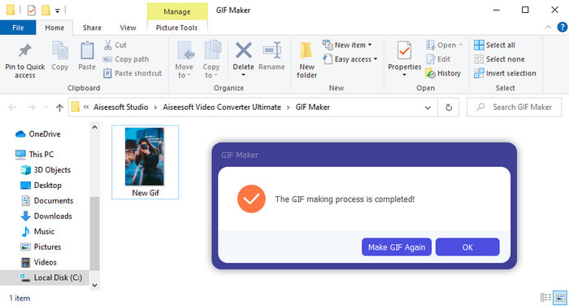Image resolution: width=569 pixels, height=306 pixels.
Task: Click Make GIF Again button
Action: [x=397, y=247]
